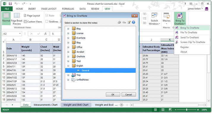This screenshot has height=113, width=212.
Task: Select the General section
Action: click(x=100, y=70)
